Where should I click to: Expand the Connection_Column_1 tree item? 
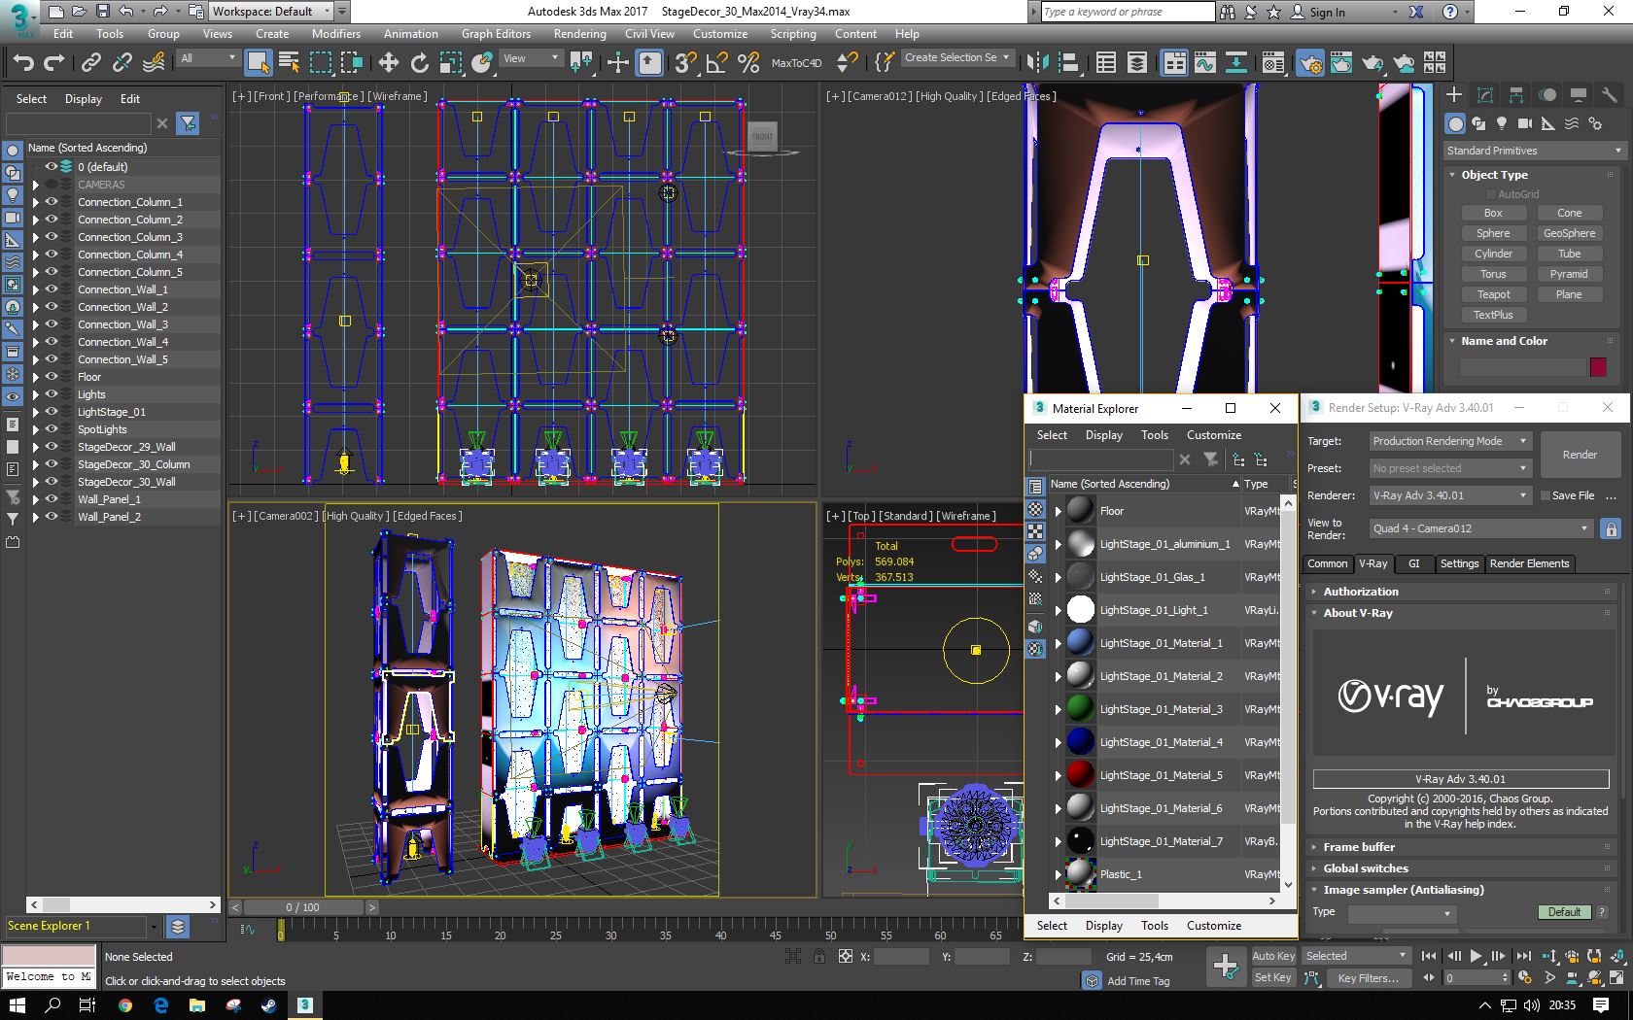[36, 202]
